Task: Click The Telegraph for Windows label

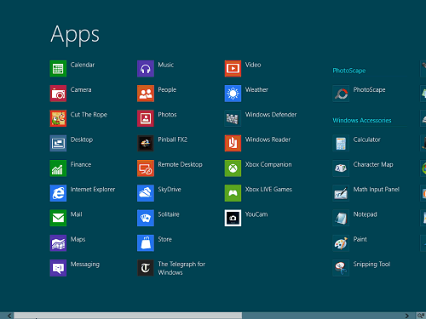Action: (181, 268)
